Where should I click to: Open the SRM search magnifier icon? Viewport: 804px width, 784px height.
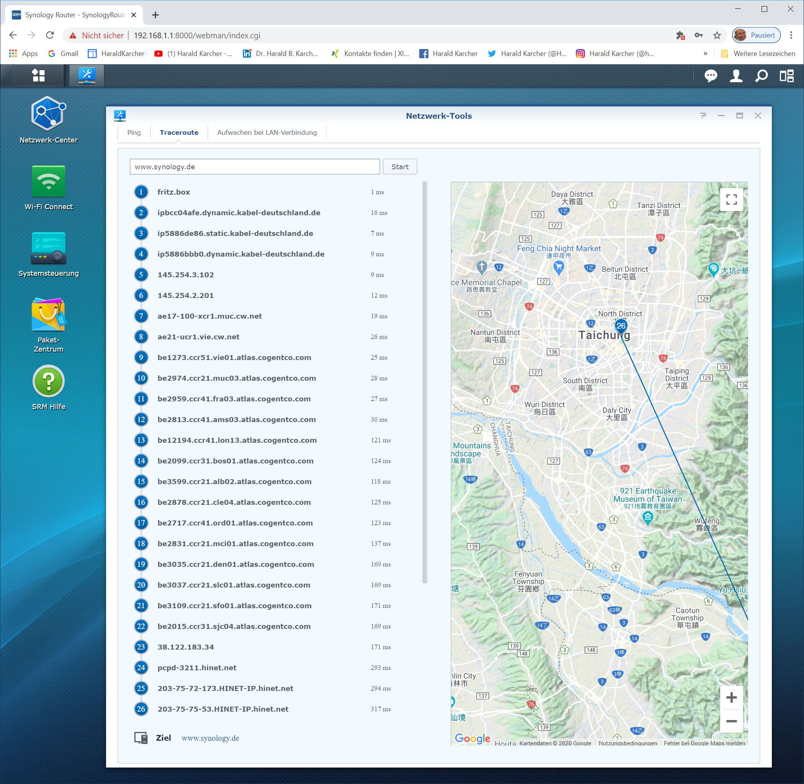coord(761,76)
